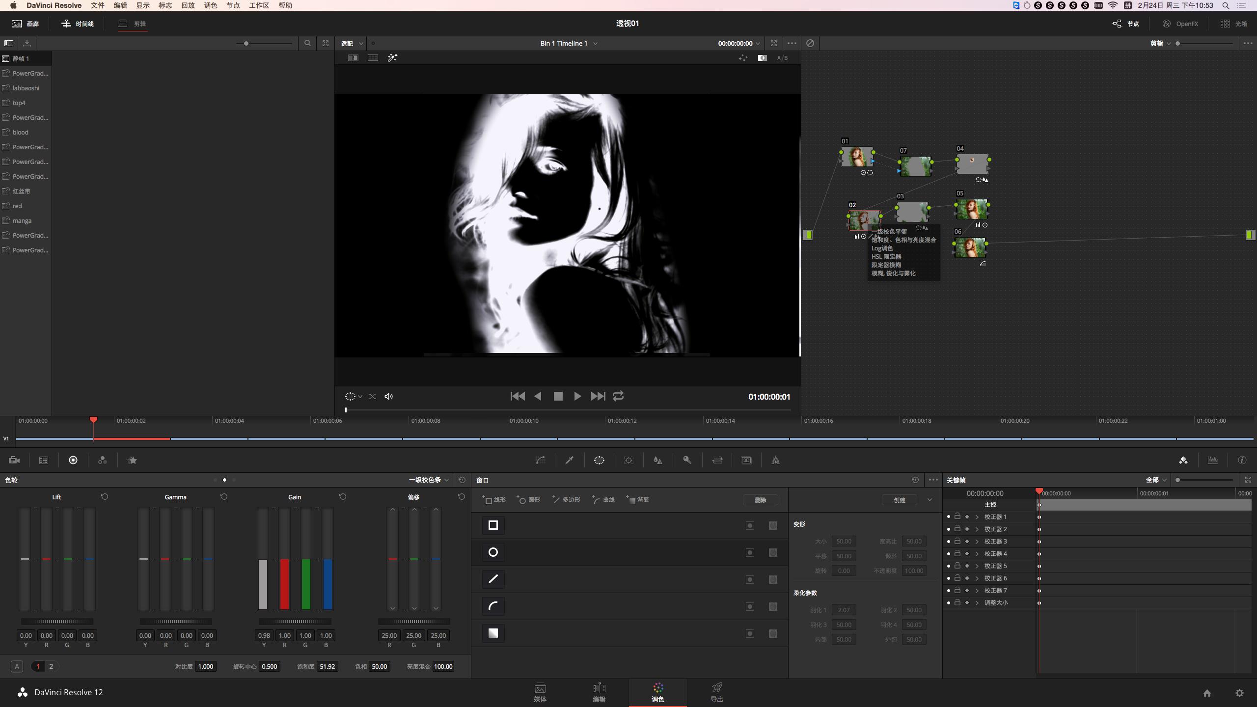Open the Sizing palette icon
The image size is (1257, 707).
point(717,460)
